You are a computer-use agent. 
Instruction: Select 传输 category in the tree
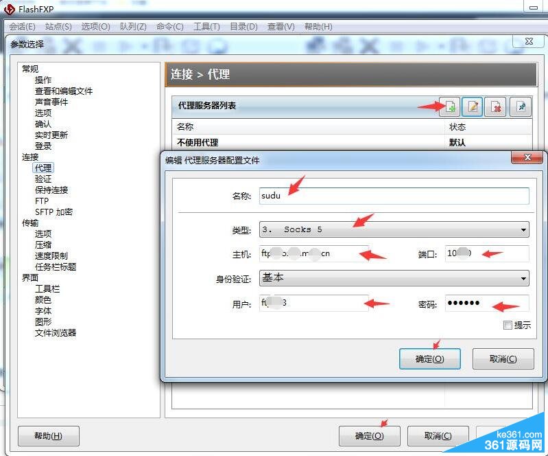[x=30, y=223]
